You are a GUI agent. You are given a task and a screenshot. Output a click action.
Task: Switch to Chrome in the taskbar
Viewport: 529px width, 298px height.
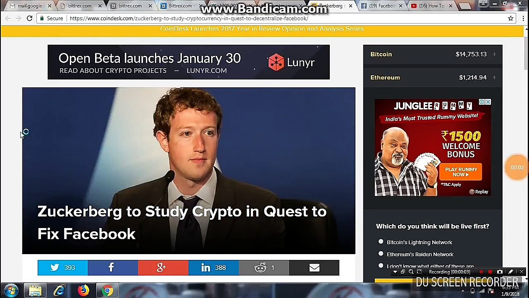(x=107, y=291)
